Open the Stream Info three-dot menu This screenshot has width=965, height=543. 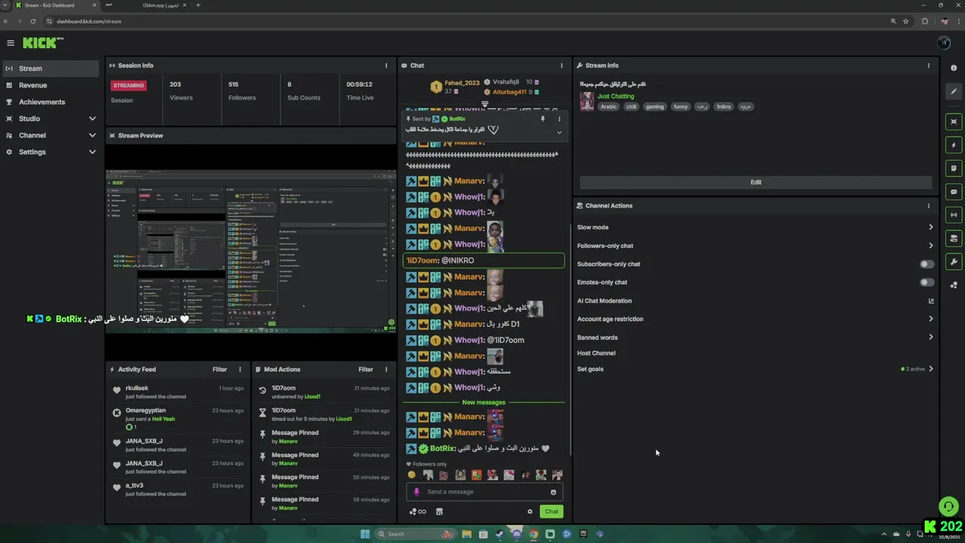coord(928,66)
